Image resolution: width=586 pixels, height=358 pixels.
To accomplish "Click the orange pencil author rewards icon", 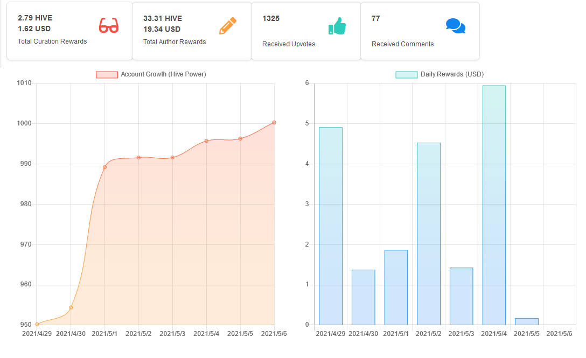I will [228, 26].
